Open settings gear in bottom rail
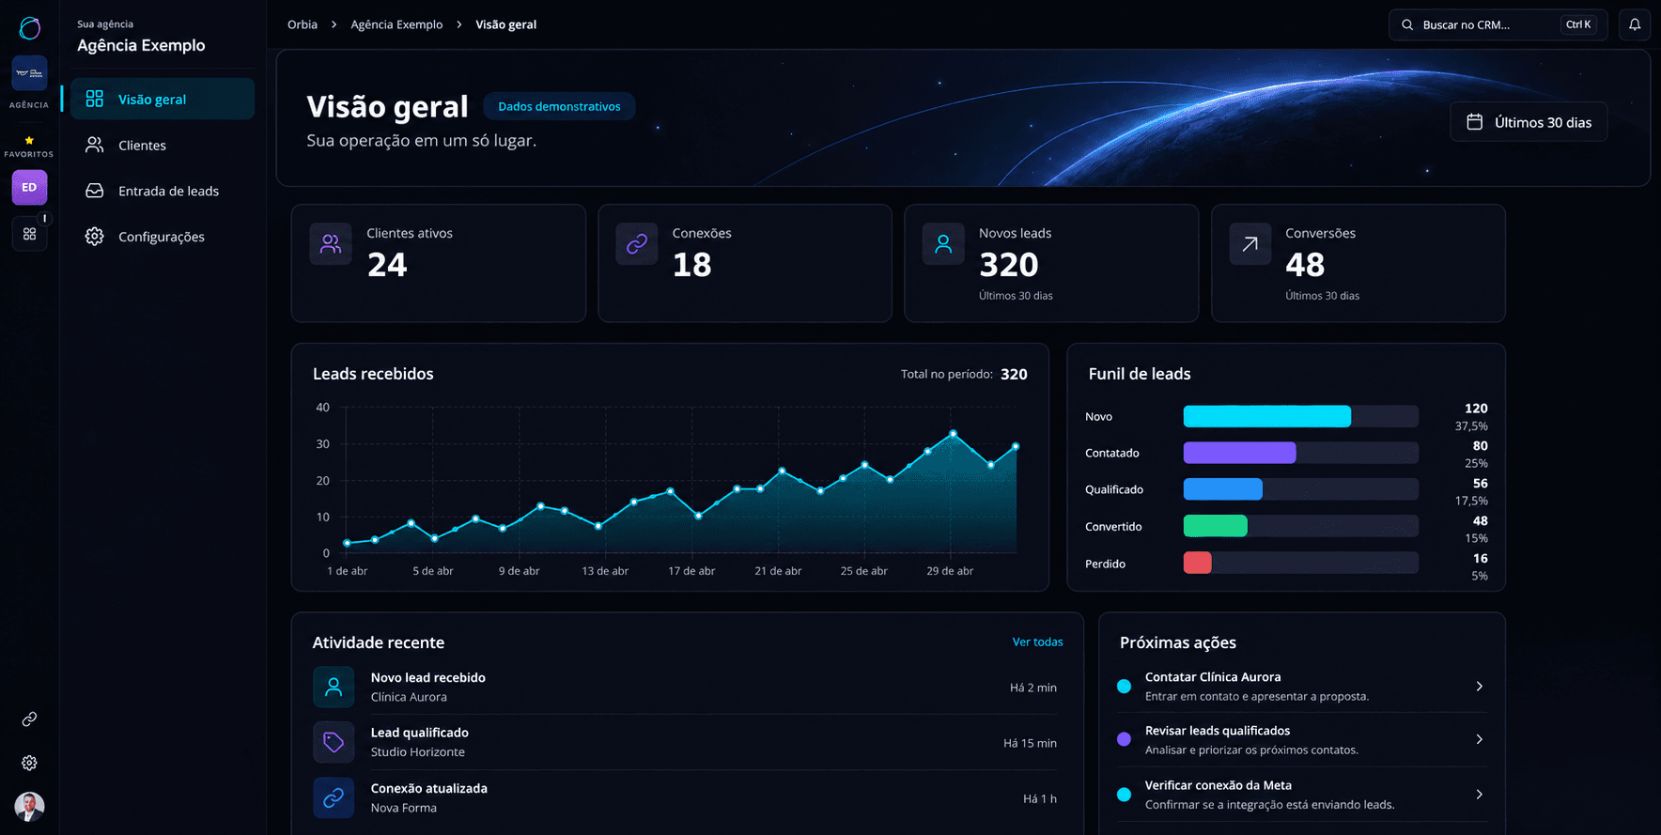The image size is (1661, 835). (x=29, y=763)
